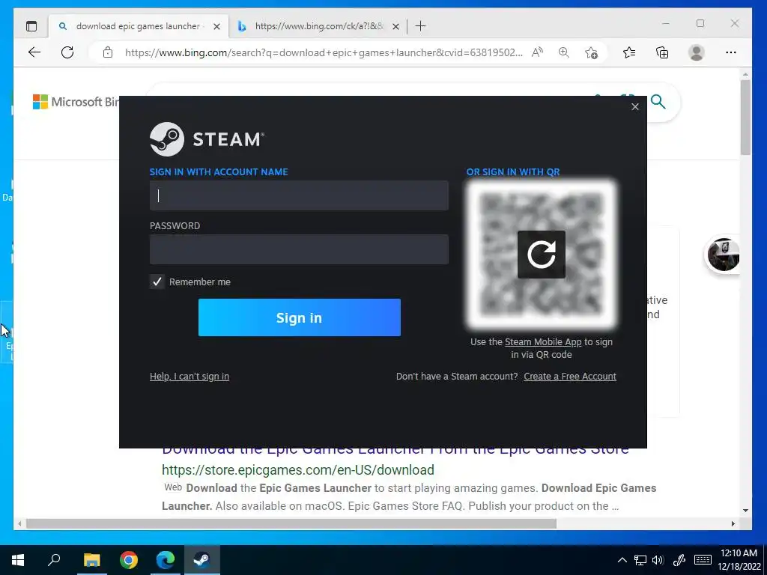This screenshot has width=767, height=575.
Task: Click the blue Sign in button
Action: (x=300, y=317)
